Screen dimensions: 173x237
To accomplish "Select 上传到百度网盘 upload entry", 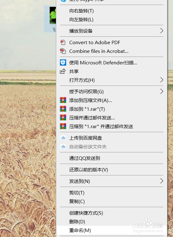I will tap(112, 138).
